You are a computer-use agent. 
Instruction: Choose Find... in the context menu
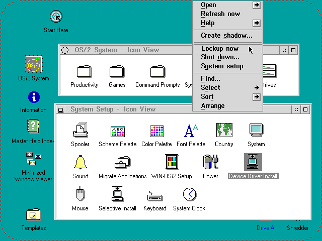pyautogui.click(x=228, y=79)
